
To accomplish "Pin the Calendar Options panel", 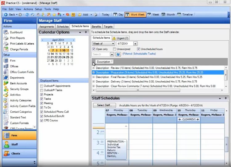I will pyautogui.click(x=86, y=32).
